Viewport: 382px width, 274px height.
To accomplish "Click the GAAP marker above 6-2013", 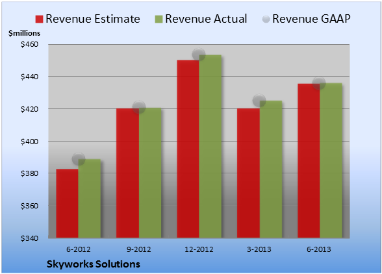I will pos(319,83).
